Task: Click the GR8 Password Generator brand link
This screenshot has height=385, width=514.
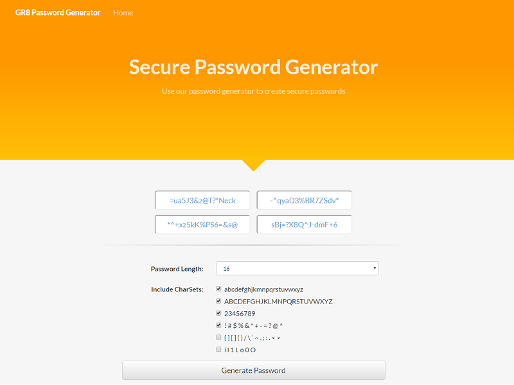Action: tap(57, 12)
